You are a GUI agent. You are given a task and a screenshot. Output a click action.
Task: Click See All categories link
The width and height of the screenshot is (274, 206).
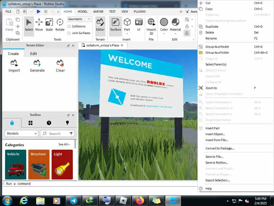(x=64, y=144)
